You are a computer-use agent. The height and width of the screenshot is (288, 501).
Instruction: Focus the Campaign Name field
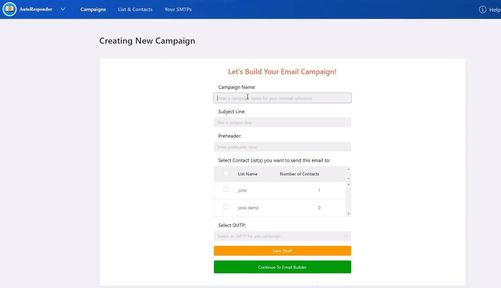282,98
